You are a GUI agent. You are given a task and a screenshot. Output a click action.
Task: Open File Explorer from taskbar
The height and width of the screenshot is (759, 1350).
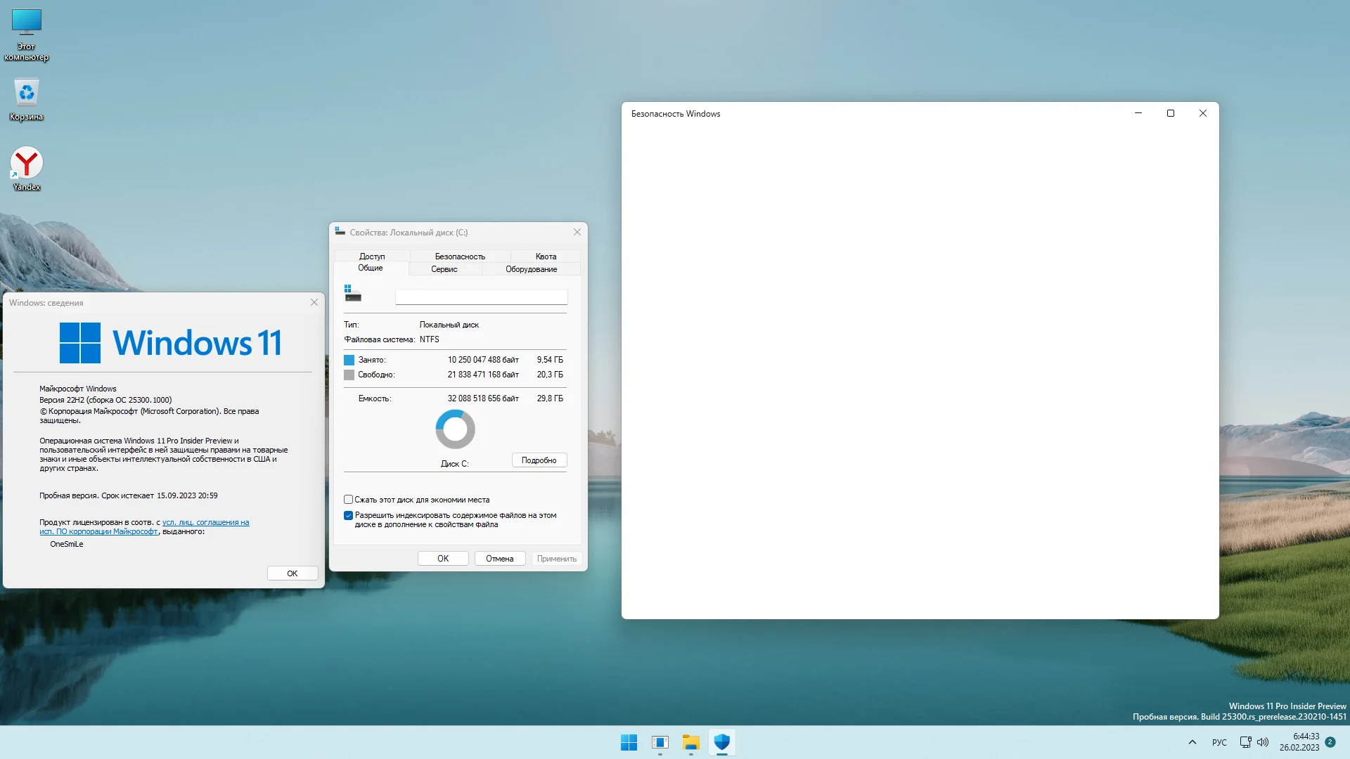point(690,742)
